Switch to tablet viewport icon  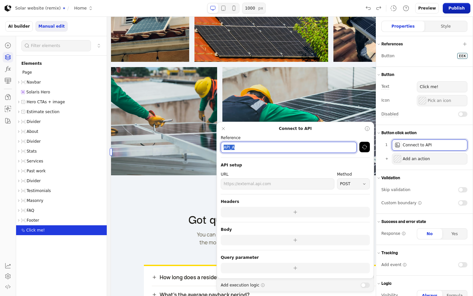[x=223, y=8]
